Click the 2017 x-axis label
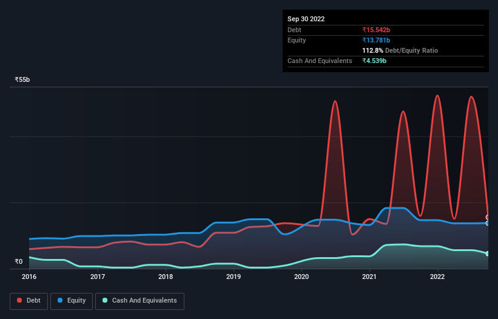Image resolution: width=498 pixels, height=319 pixels. click(98, 277)
